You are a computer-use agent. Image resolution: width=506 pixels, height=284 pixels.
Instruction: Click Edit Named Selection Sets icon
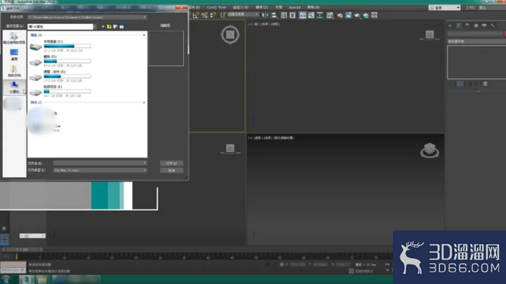click(223, 15)
